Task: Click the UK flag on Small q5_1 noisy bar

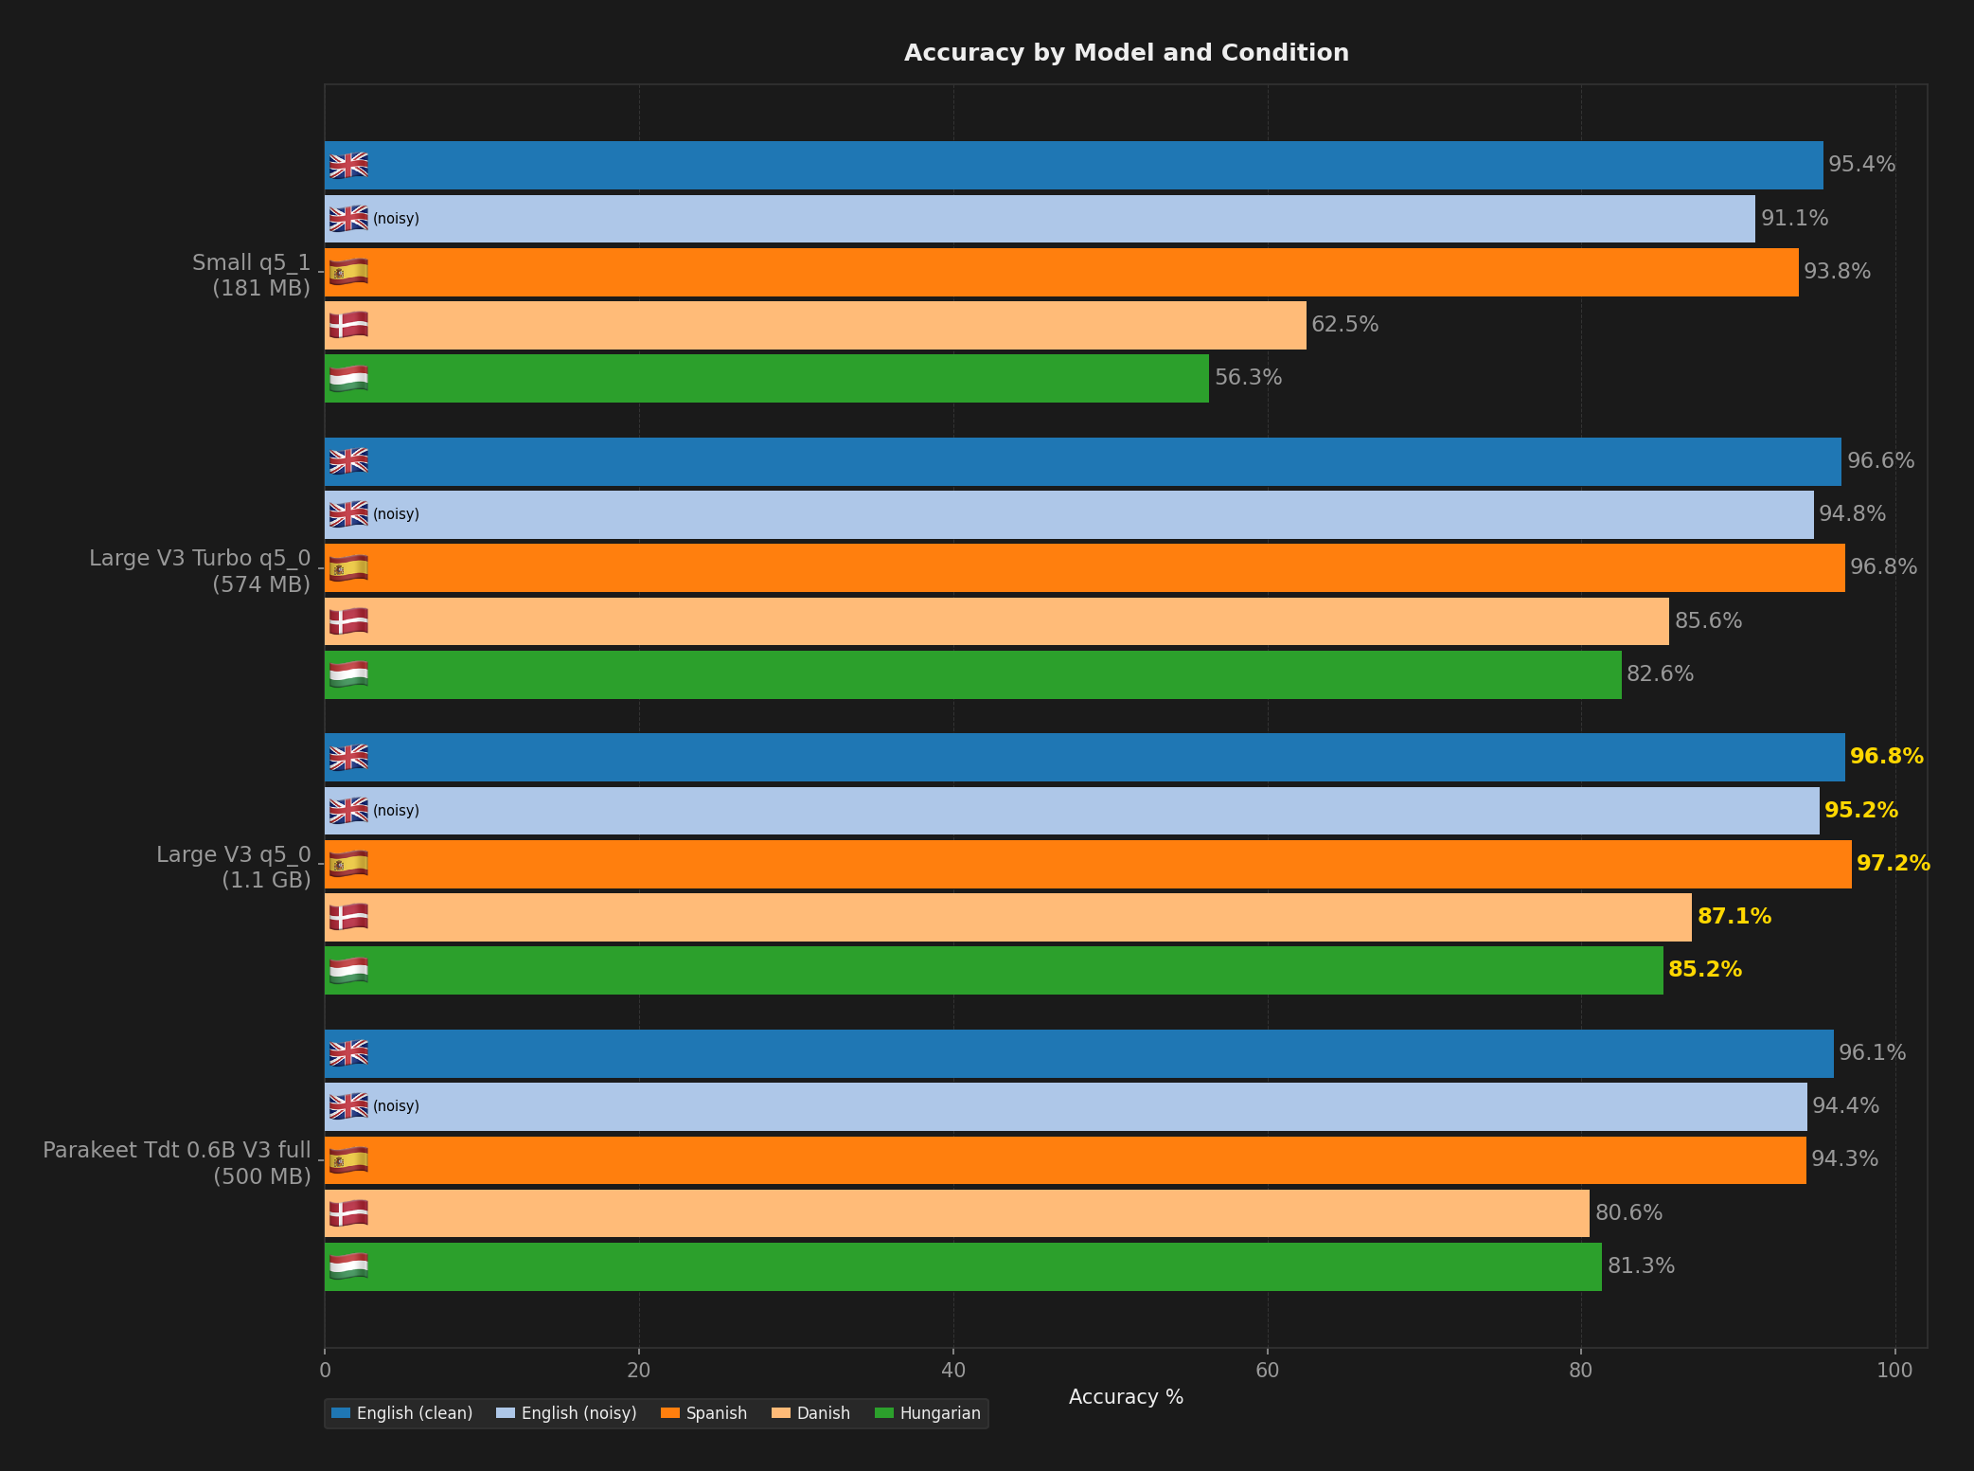Action: tap(348, 219)
